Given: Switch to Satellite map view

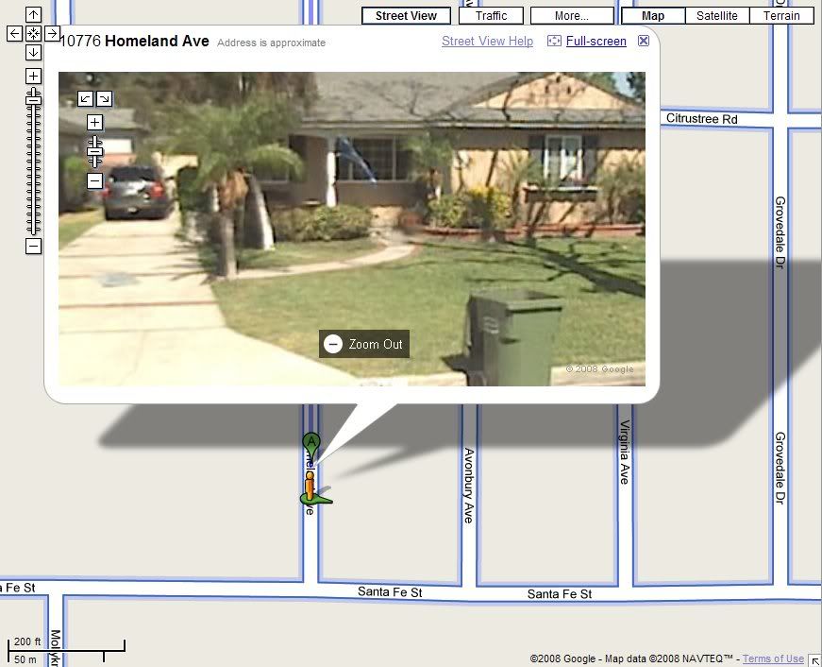Looking at the screenshot, I should [x=717, y=15].
